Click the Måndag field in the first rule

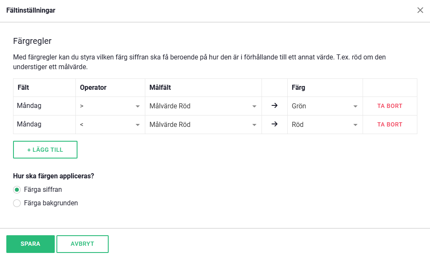click(29, 106)
